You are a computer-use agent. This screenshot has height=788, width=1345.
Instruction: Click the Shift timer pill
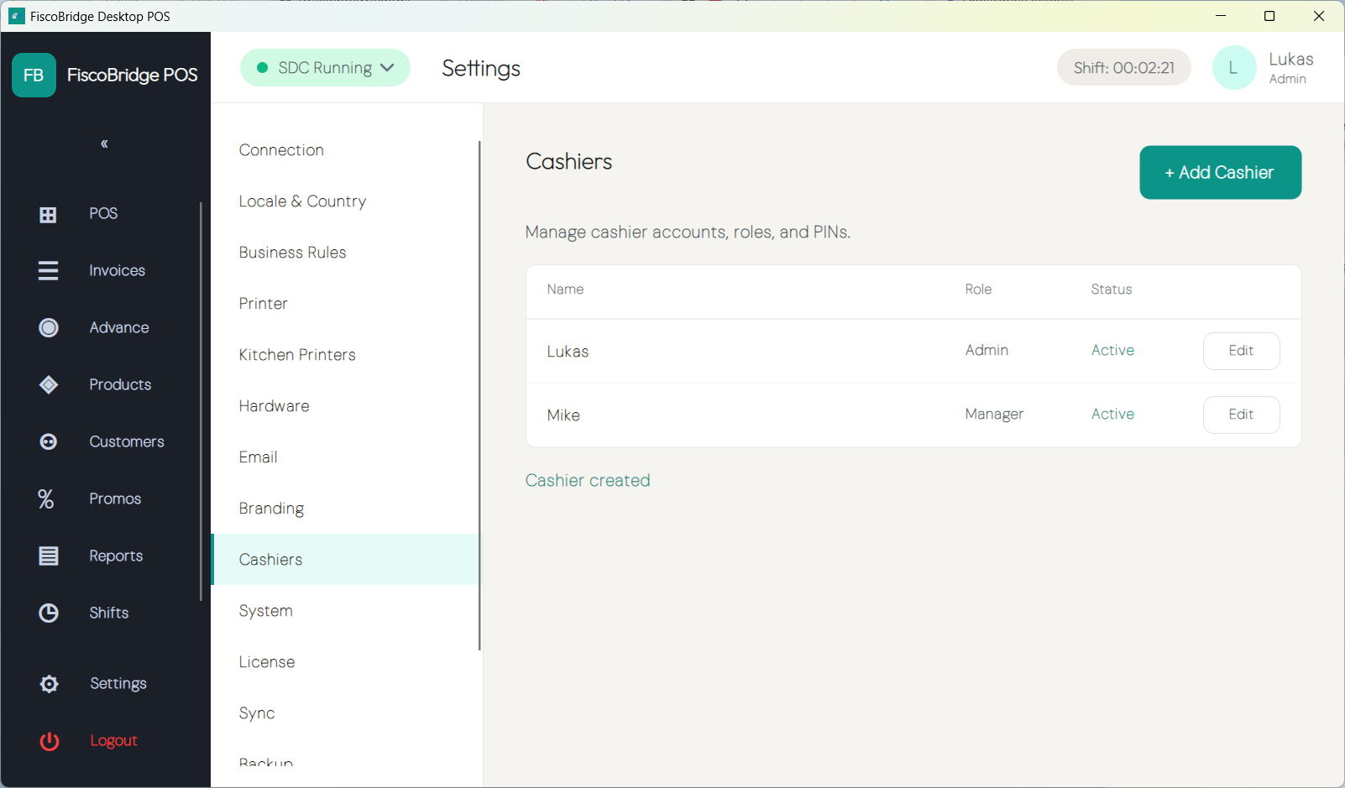[1123, 67]
